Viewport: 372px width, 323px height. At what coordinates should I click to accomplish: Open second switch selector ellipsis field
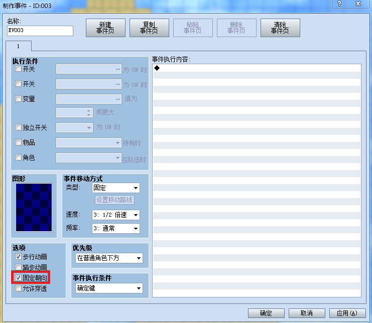[x=89, y=84]
